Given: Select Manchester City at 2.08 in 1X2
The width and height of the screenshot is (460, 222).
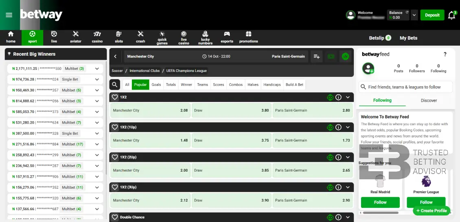Looking at the screenshot, I should pos(150,111).
